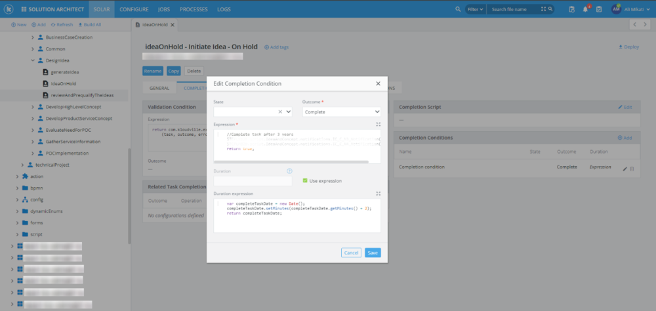The height and width of the screenshot is (311, 656).
Task: Click the search submit magnifier in file search
Action: click(x=550, y=9)
